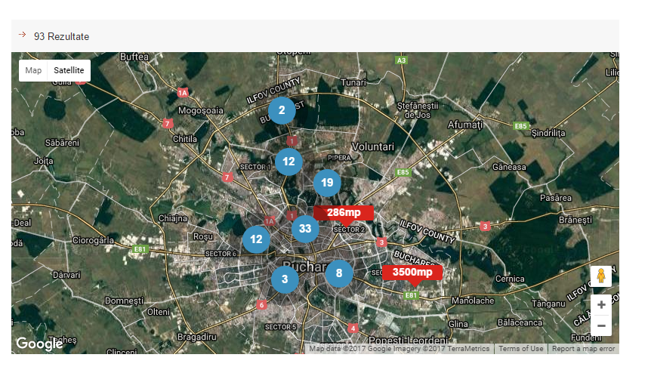
Task: Click the Mogoșoaia map label
Action: click(x=201, y=111)
